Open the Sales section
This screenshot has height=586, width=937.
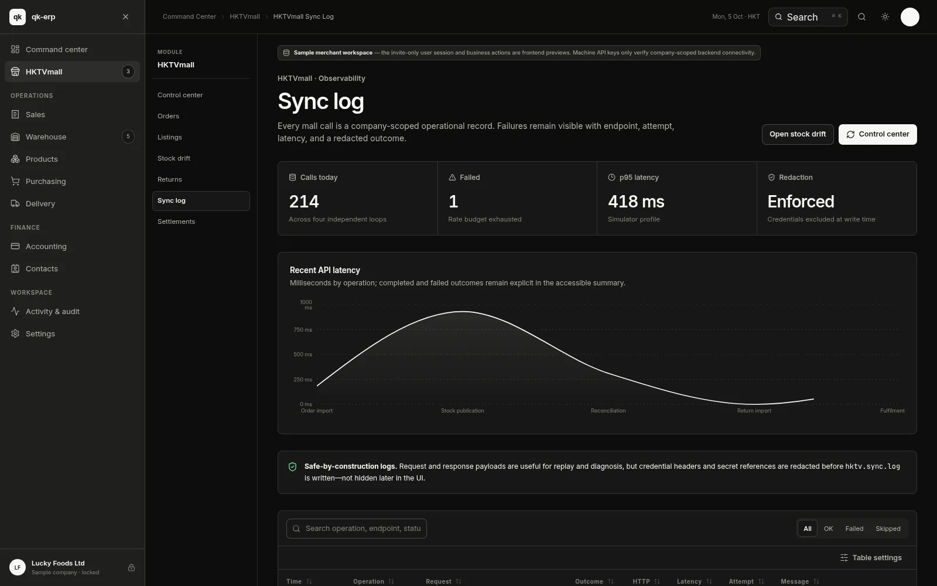pos(73,114)
